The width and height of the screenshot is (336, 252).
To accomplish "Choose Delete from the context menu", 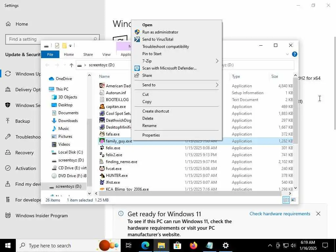I will (x=177, y=118).
